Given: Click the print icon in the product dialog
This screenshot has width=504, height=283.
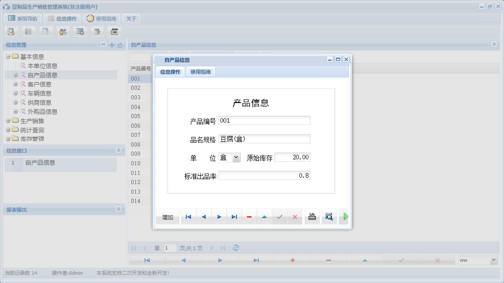Looking at the screenshot, I should click(313, 216).
